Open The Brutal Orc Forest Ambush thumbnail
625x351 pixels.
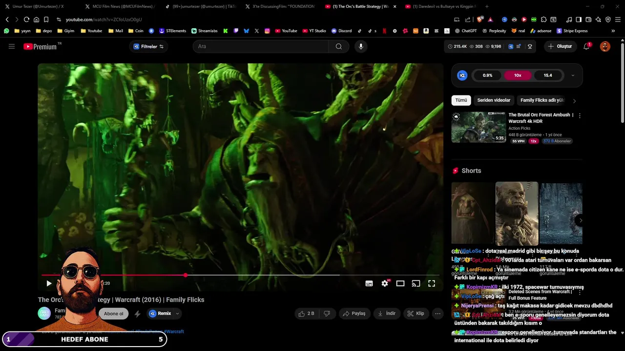coord(479,127)
